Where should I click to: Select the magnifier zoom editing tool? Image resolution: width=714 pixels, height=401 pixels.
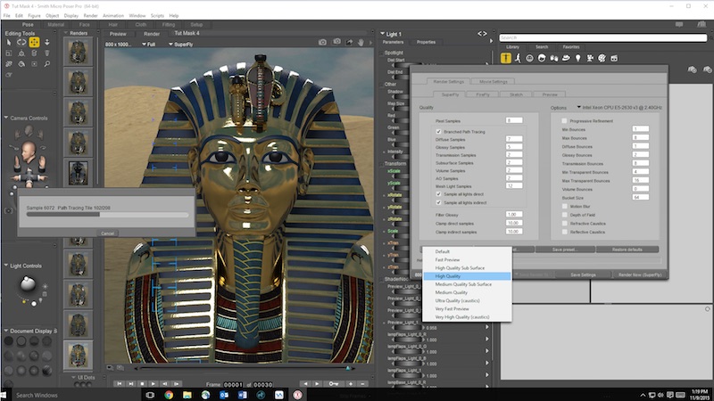click(47, 64)
